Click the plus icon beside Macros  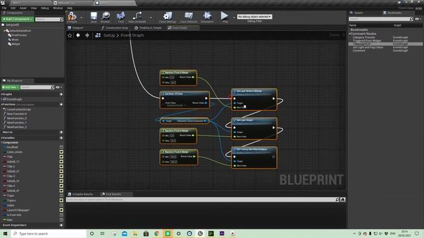point(61,132)
